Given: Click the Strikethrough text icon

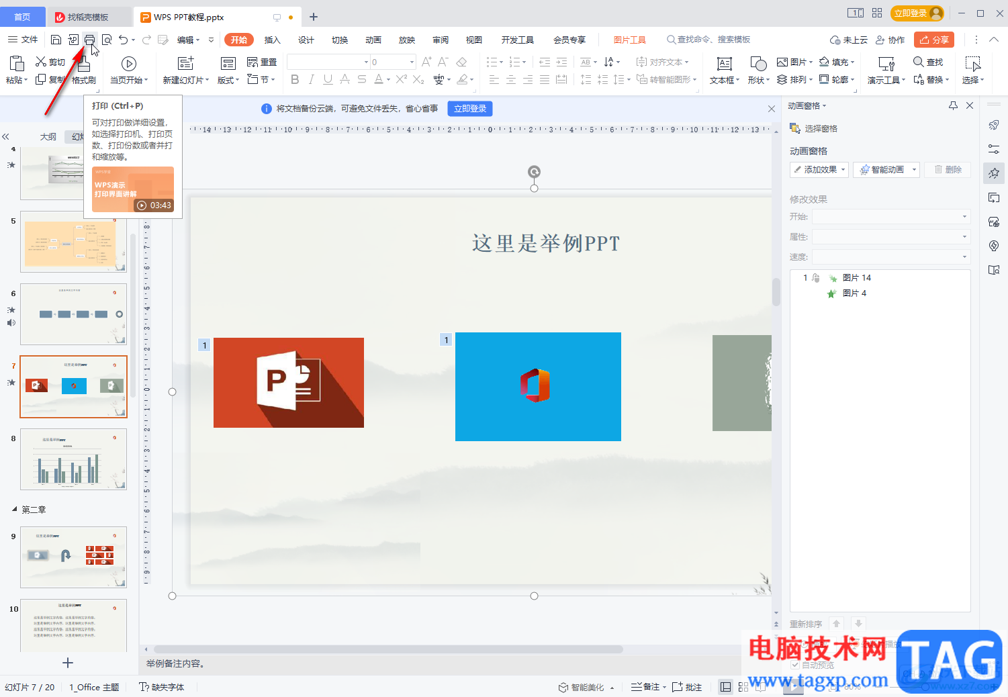Looking at the screenshot, I should coord(361,79).
